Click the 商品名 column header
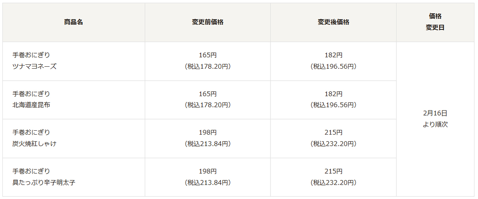The image size is (478, 199). 74,22
